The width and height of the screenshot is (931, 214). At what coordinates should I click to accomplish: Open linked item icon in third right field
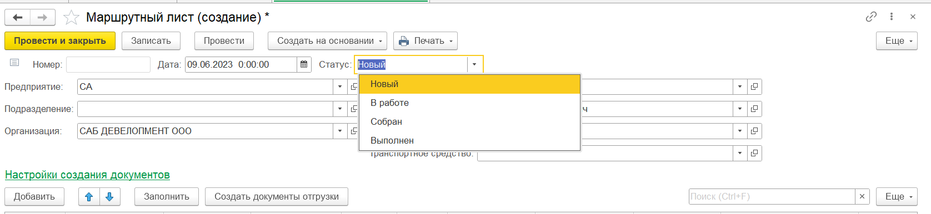[x=754, y=131]
